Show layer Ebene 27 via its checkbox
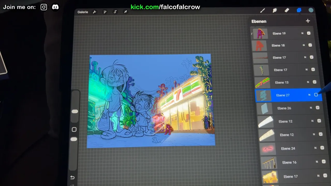Image resolution: width=331 pixels, height=186 pixels. tap(316, 95)
